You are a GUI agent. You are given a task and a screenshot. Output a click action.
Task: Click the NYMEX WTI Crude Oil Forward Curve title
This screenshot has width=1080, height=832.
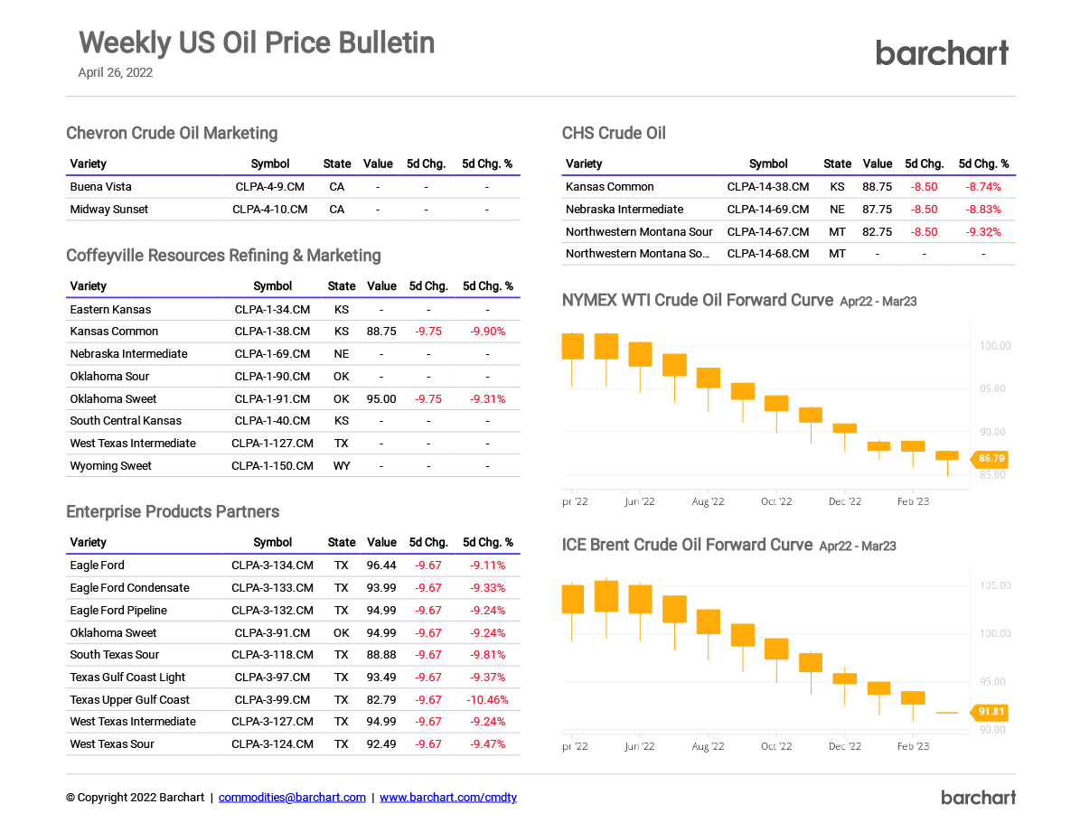[x=697, y=300]
